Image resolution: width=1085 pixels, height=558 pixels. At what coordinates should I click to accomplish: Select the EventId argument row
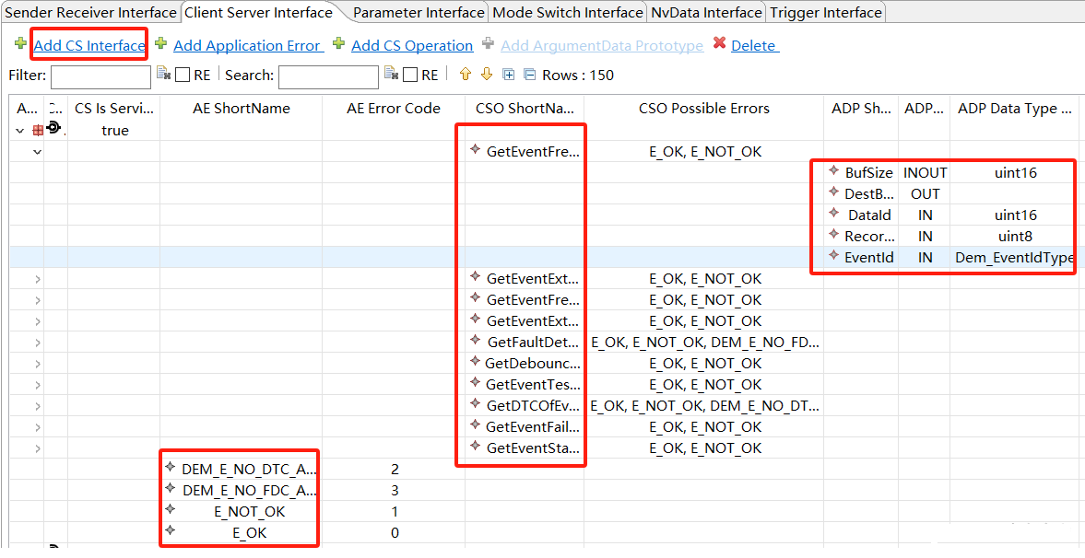coord(868,258)
